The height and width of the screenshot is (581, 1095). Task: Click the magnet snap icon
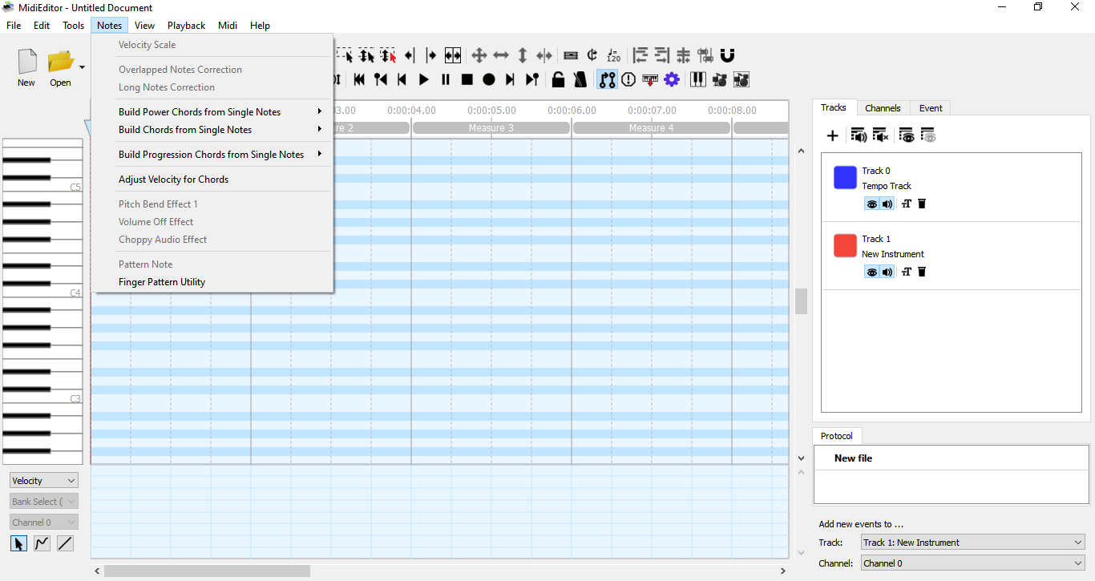[x=727, y=55]
